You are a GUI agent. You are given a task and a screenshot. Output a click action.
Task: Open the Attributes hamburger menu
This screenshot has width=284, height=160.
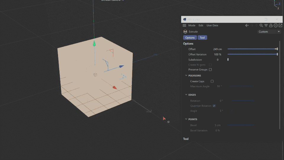pos(184,25)
